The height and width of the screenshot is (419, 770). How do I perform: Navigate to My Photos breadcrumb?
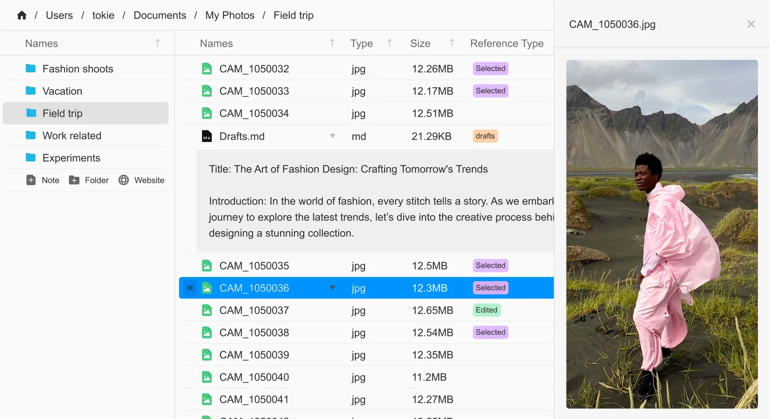(x=230, y=15)
